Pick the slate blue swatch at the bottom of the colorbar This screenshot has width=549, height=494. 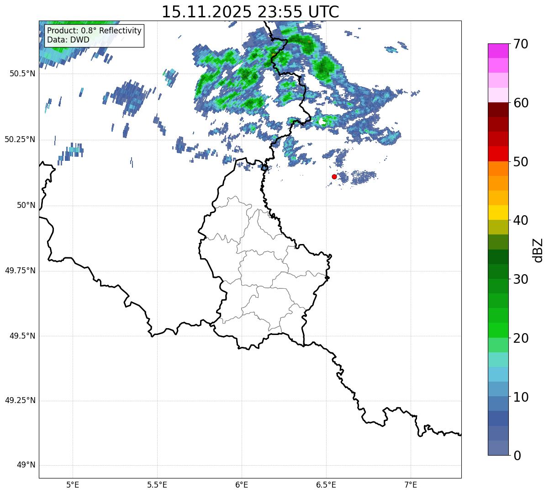(498, 448)
